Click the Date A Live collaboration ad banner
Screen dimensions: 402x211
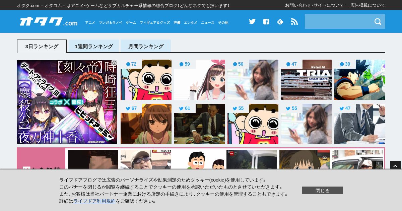(67, 102)
